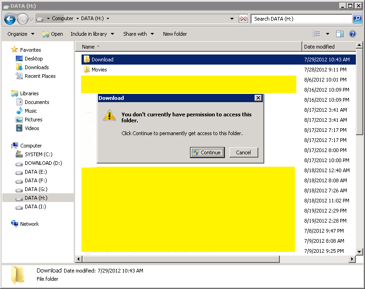This screenshot has height=289, width=365.
Task: Click the Forward navigation arrow
Action: [x=22, y=19]
